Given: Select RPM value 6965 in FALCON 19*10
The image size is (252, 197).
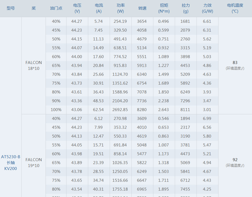Looking at the screenshot, I should (142, 189).
